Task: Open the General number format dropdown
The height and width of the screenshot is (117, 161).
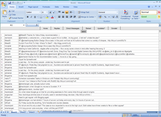Action: [x=117, y=12]
